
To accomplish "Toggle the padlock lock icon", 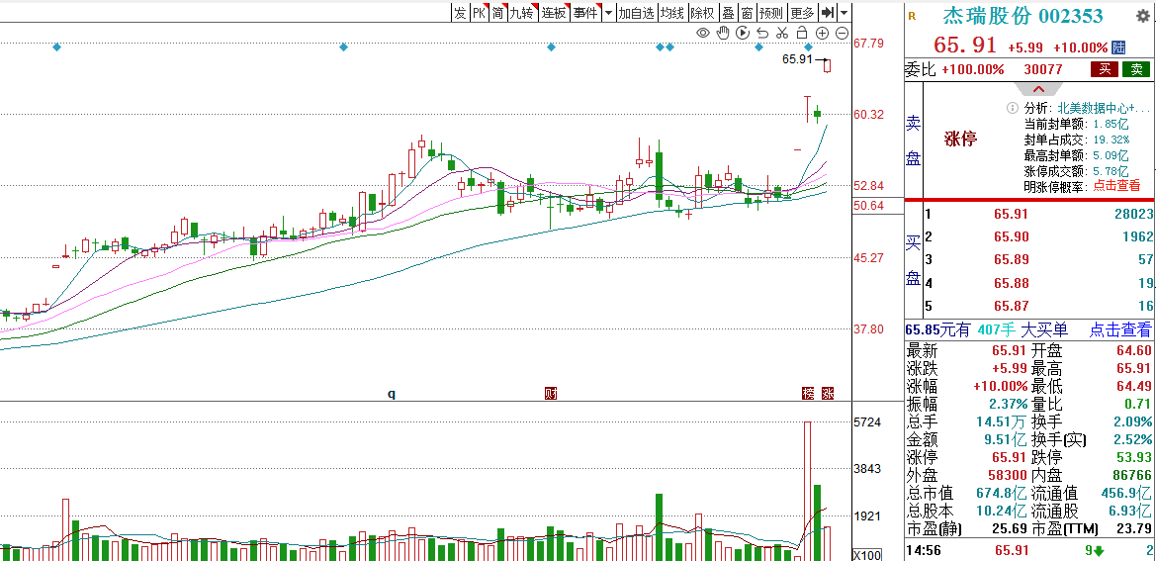I will click(x=802, y=33).
